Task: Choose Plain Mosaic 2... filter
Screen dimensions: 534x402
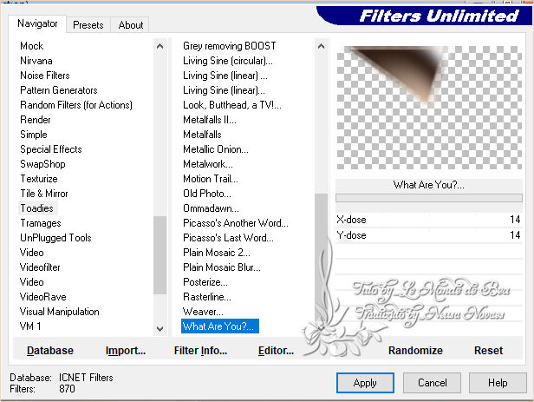Action: coord(216,253)
